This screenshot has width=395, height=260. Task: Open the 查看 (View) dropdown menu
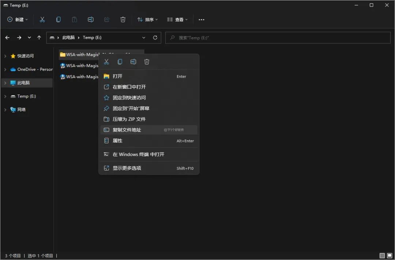coord(177,19)
